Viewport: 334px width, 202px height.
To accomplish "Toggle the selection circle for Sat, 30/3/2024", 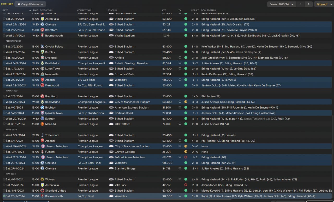I will [x=4, y=124].
